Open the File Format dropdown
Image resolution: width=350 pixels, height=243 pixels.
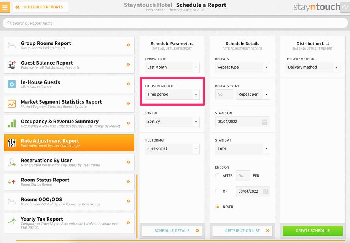(x=172, y=148)
